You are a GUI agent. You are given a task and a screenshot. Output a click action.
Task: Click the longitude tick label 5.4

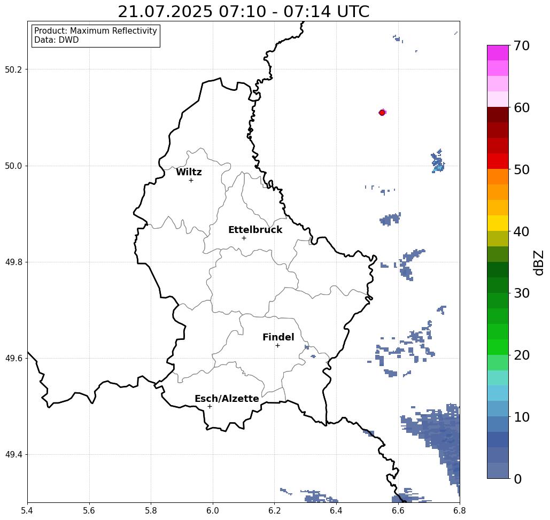click(x=27, y=510)
